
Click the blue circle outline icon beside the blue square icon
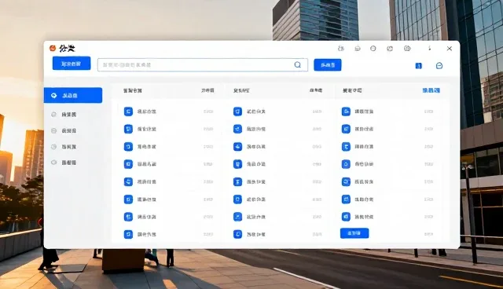coord(439,66)
